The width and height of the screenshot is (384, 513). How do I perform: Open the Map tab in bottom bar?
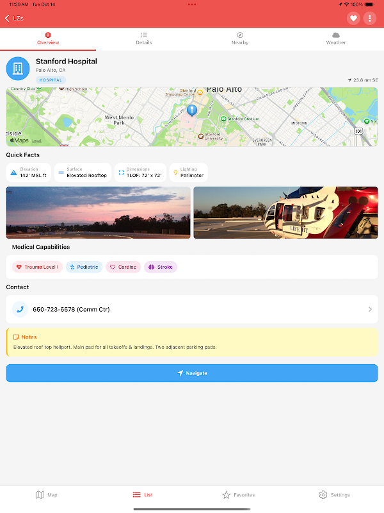[x=46, y=494]
